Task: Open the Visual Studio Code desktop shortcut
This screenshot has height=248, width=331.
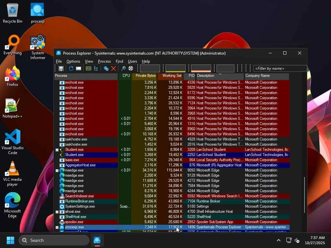Action: [13, 142]
